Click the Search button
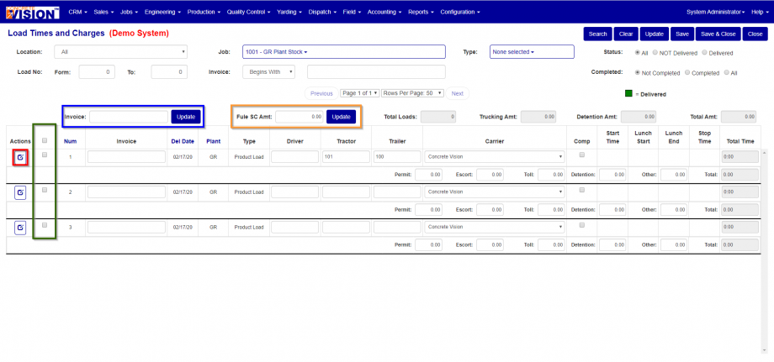 click(598, 34)
